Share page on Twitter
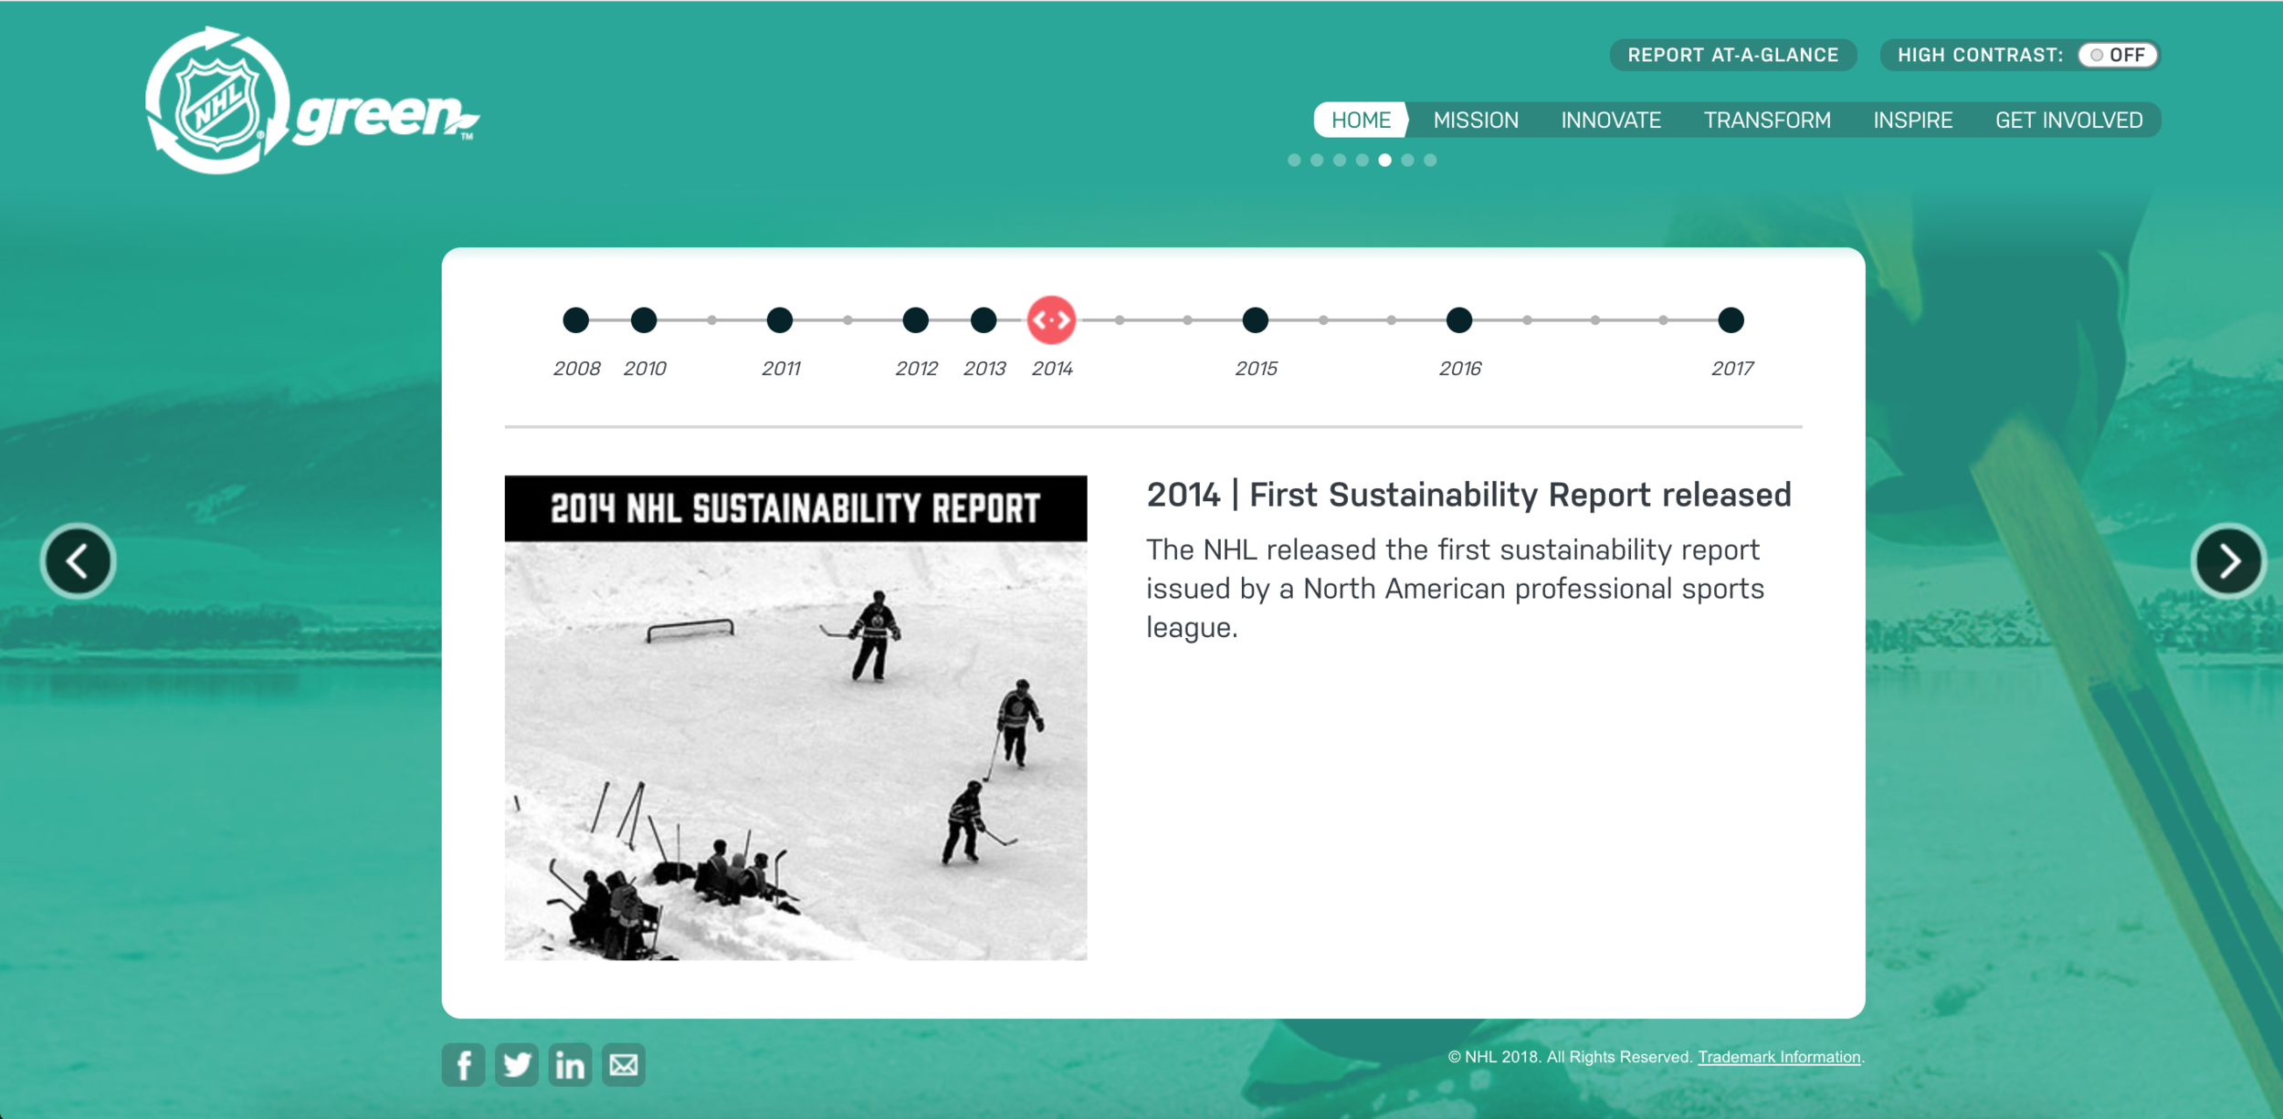The width and height of the screenshot is (2283, 1119). [517, 1064]
